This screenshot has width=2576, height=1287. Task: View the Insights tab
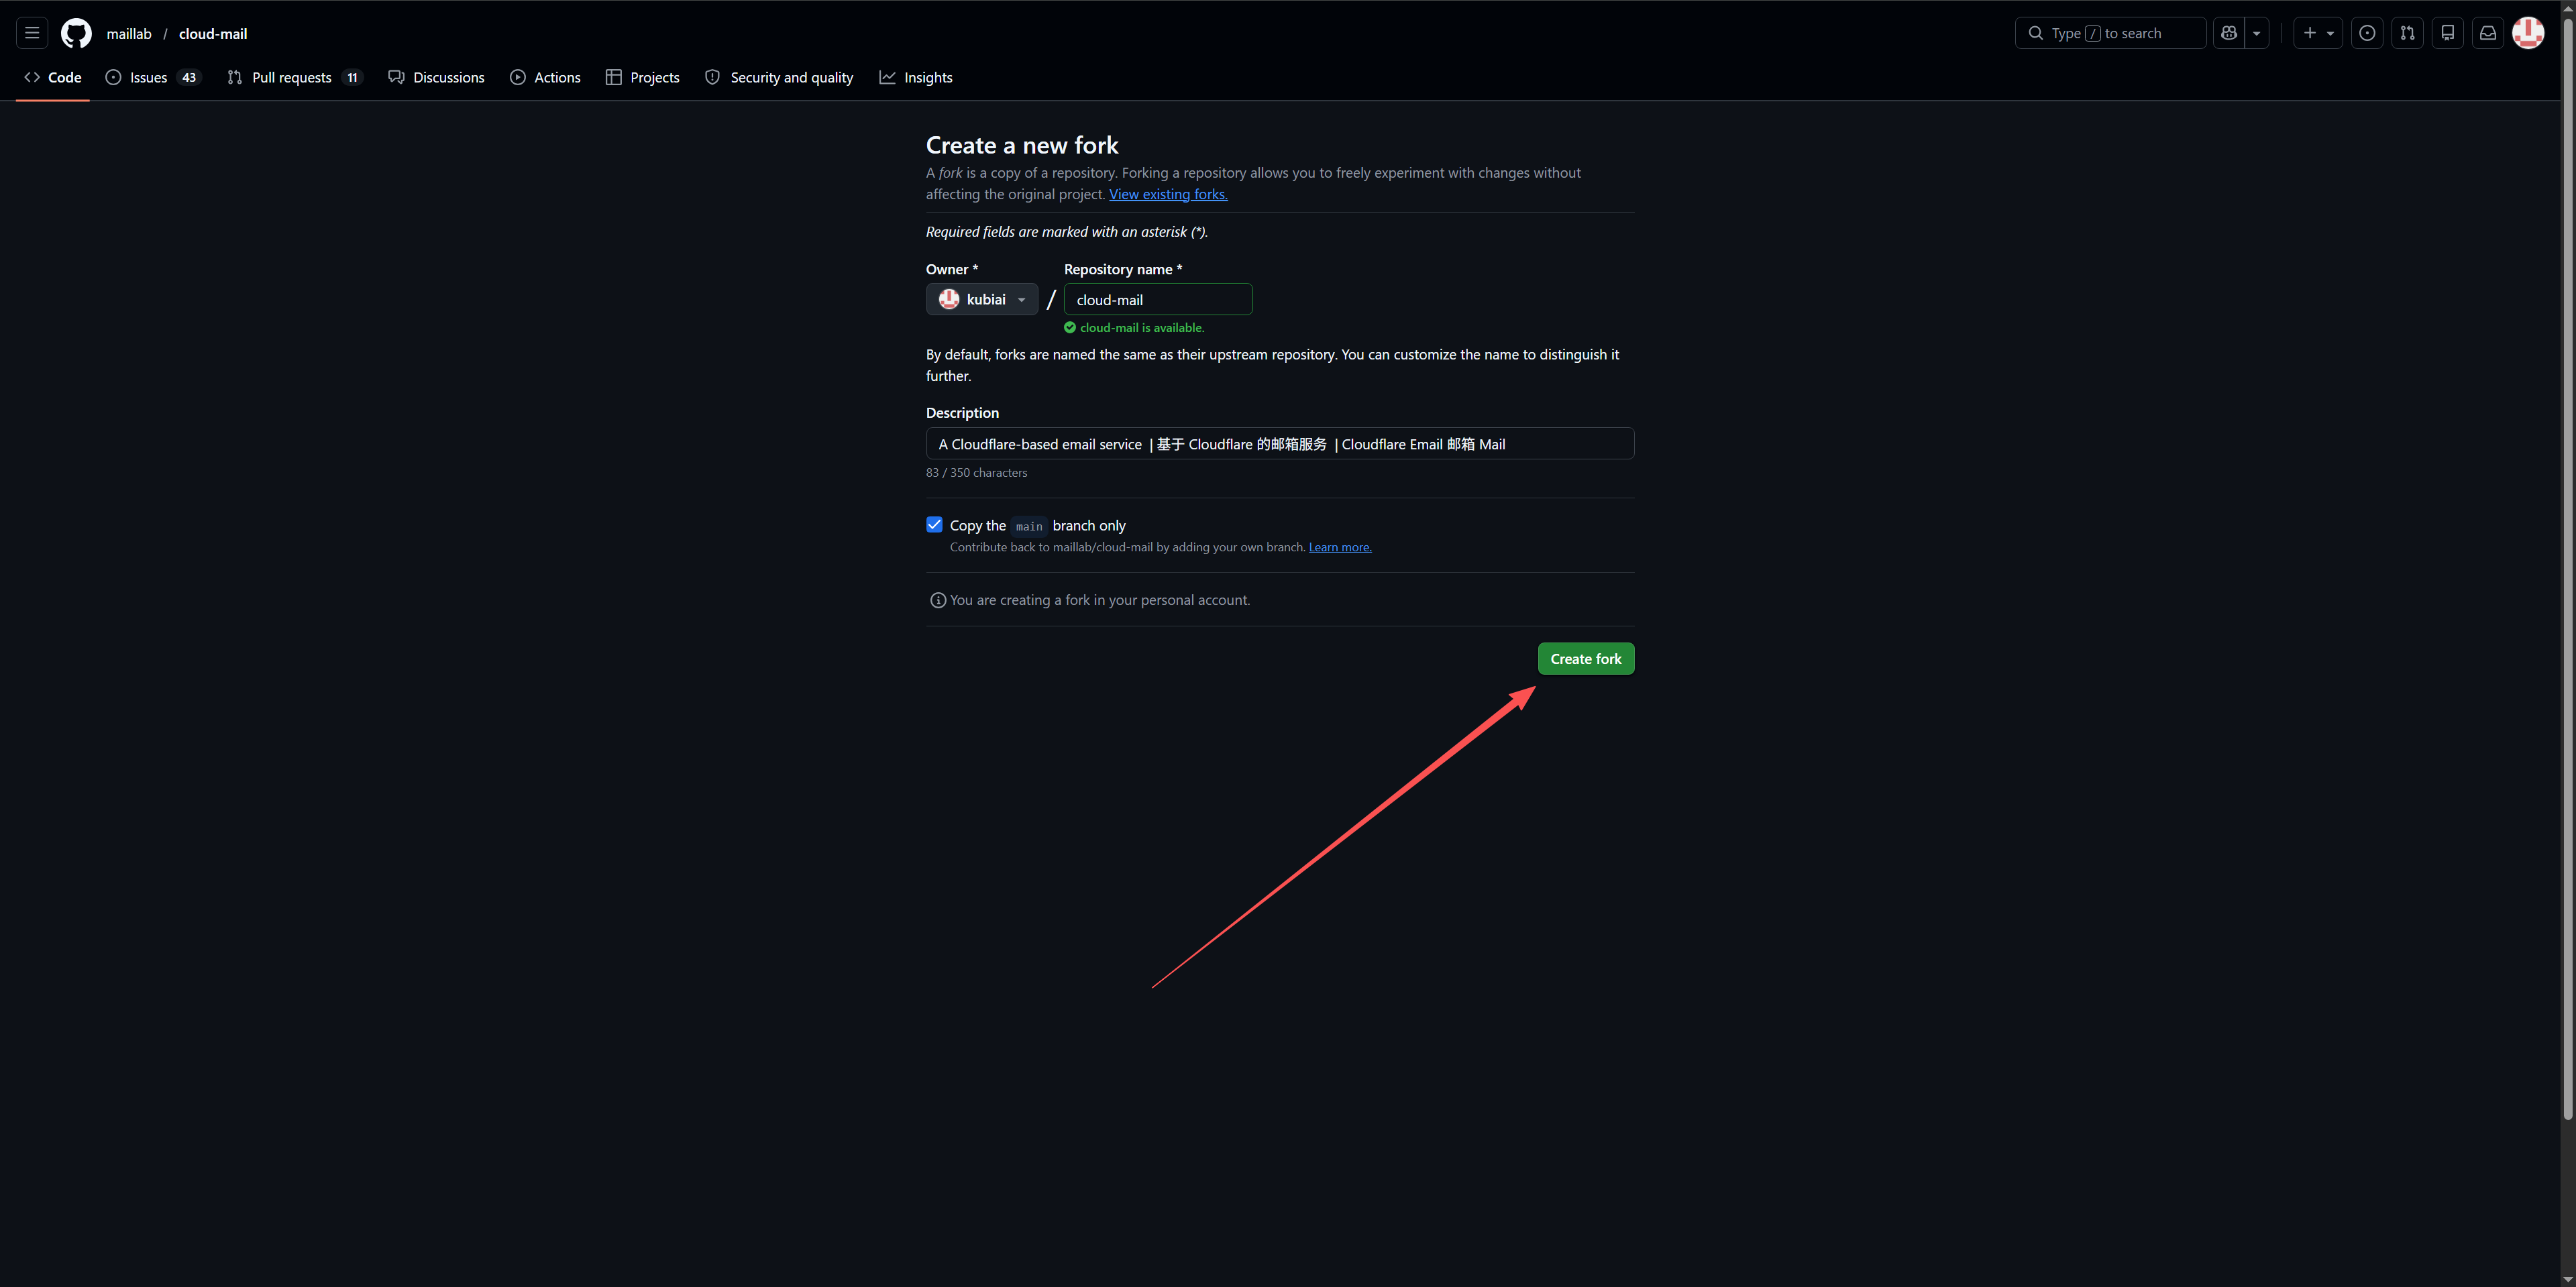pos(916,77)
